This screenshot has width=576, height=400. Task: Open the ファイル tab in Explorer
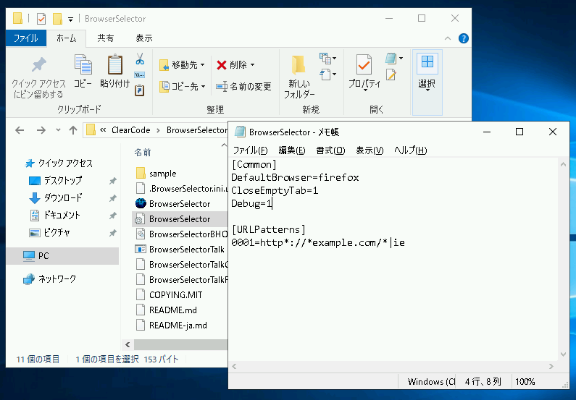point(25,38)
